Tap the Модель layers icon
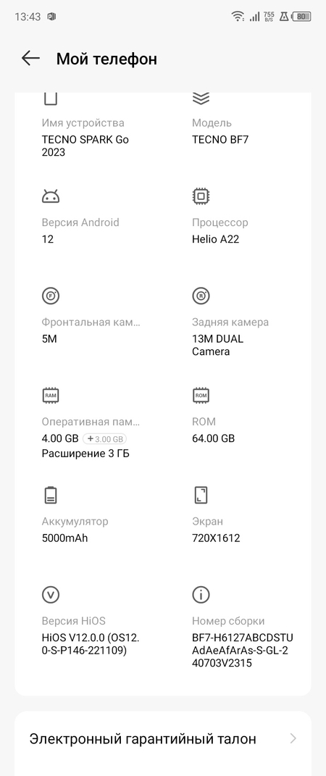The width and height of the screenshot is (326, 776). tap(201, 99)
